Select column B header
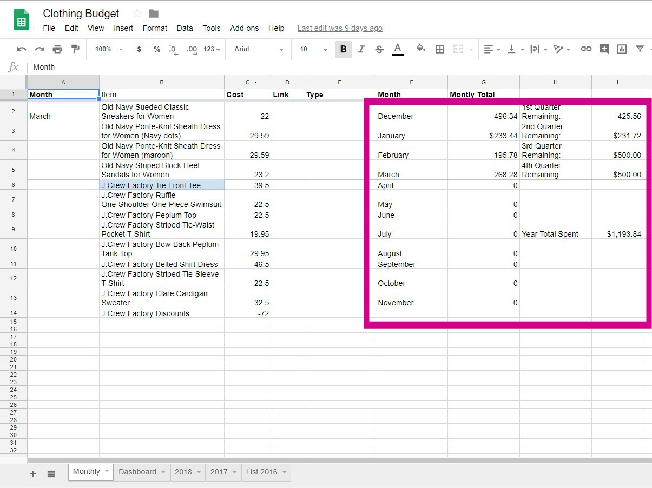Screen dimensions: 652x488 162,82
